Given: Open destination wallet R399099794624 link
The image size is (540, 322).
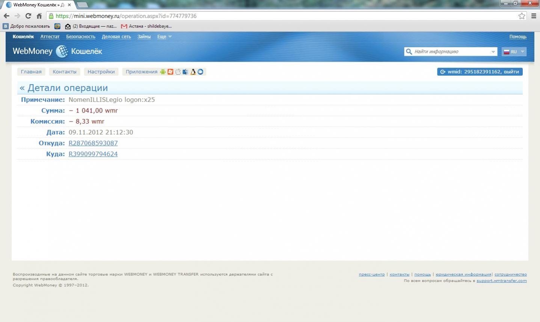Looking at the screenshot, I should click(x=93, y=154).
